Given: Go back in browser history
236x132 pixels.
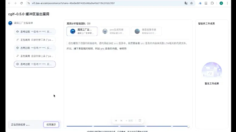Looking at the screenshot, I should tap(9, 3).
